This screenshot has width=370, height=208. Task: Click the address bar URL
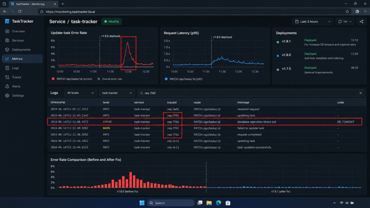[70, 12]
